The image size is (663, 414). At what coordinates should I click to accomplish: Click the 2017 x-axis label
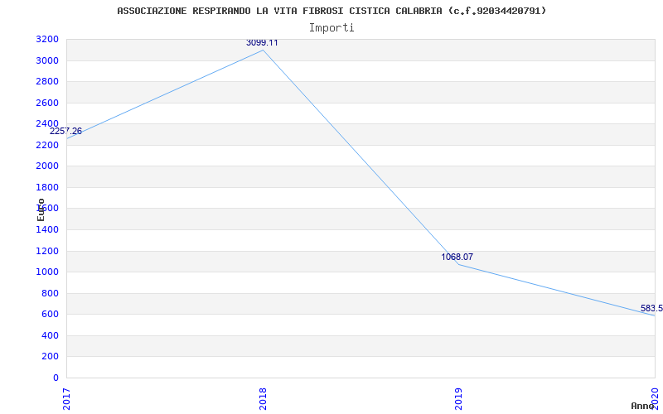[x=66, y=399]
